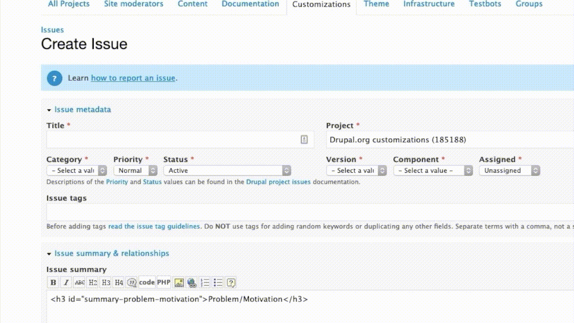Open editor help with the question-mark icon

(231, 283)
